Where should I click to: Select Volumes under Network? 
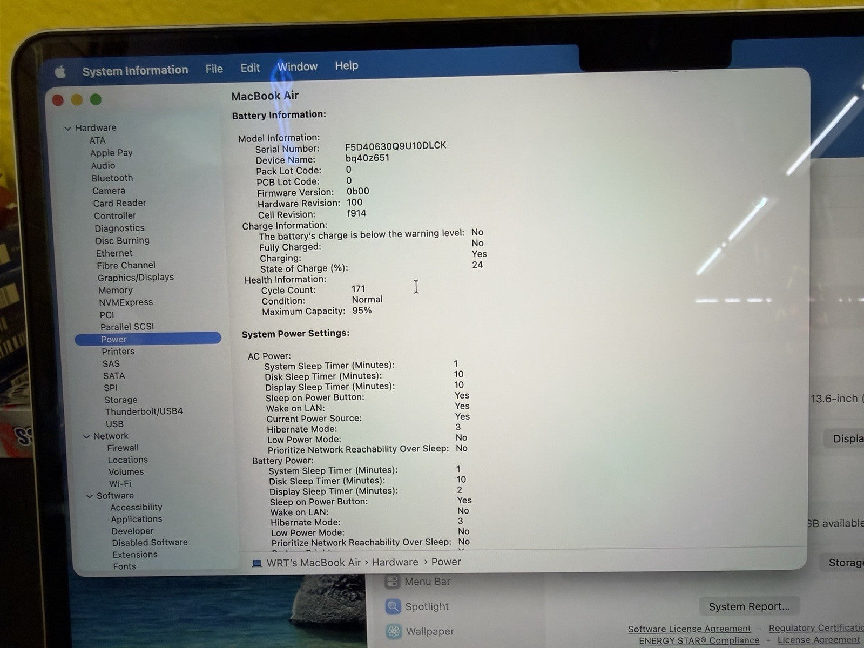click(x=126, y=472)
